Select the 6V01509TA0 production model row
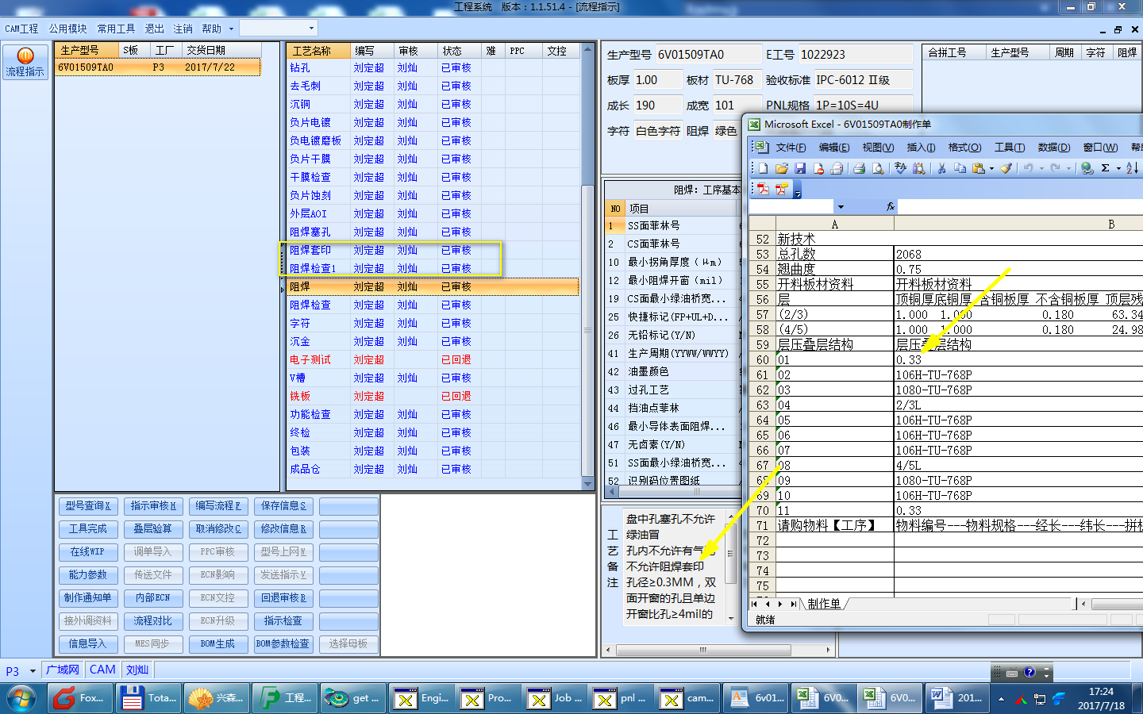Viewport: 1143px width, 714px height. tap(158, 67)
